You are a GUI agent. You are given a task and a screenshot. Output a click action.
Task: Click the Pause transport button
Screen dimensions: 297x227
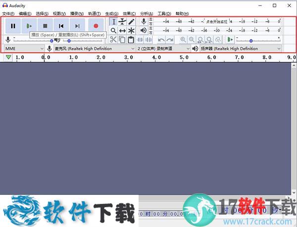[13, 26]
